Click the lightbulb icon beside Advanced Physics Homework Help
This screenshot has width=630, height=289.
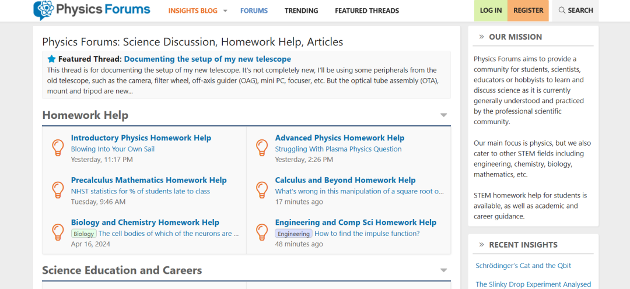point(262,148)
